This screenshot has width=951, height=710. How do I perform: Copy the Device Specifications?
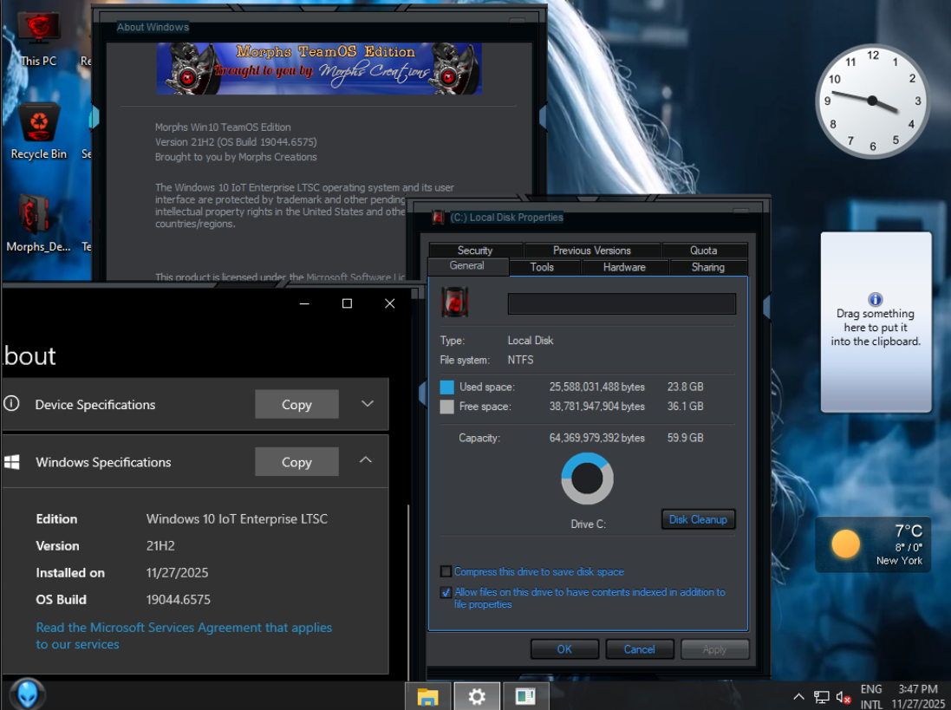(x=296, y=405)
